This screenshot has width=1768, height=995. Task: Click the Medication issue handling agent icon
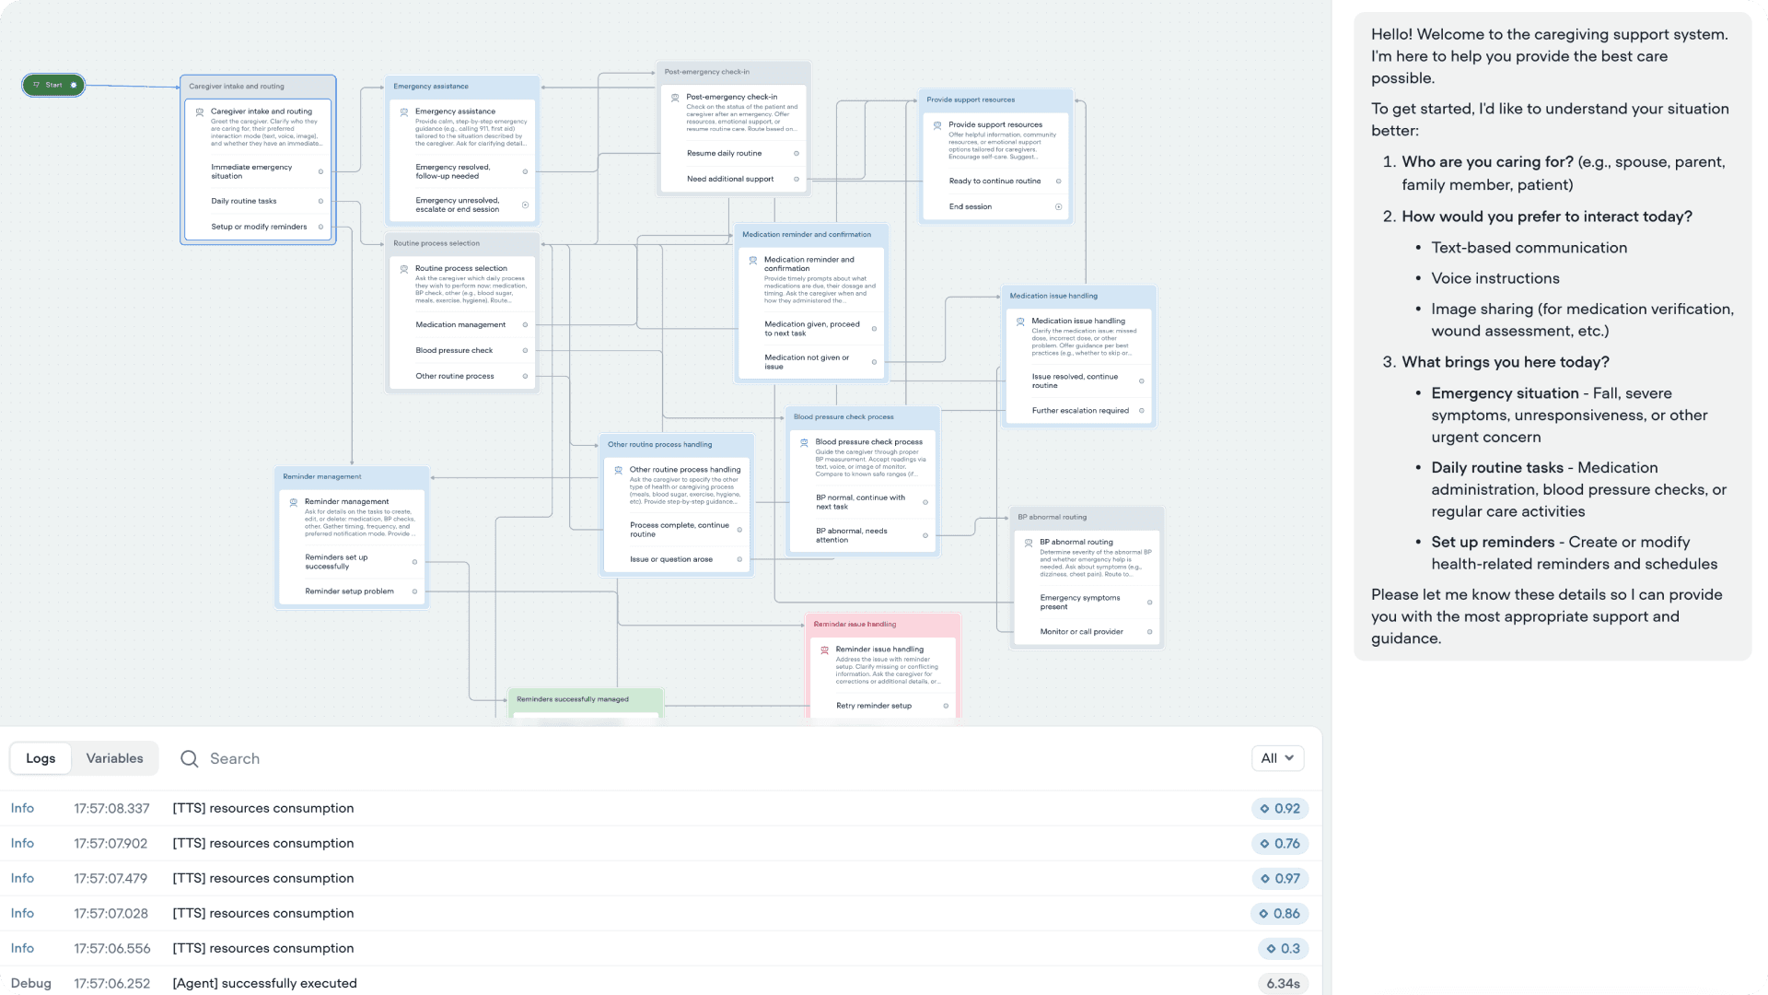coord(1020,322)
